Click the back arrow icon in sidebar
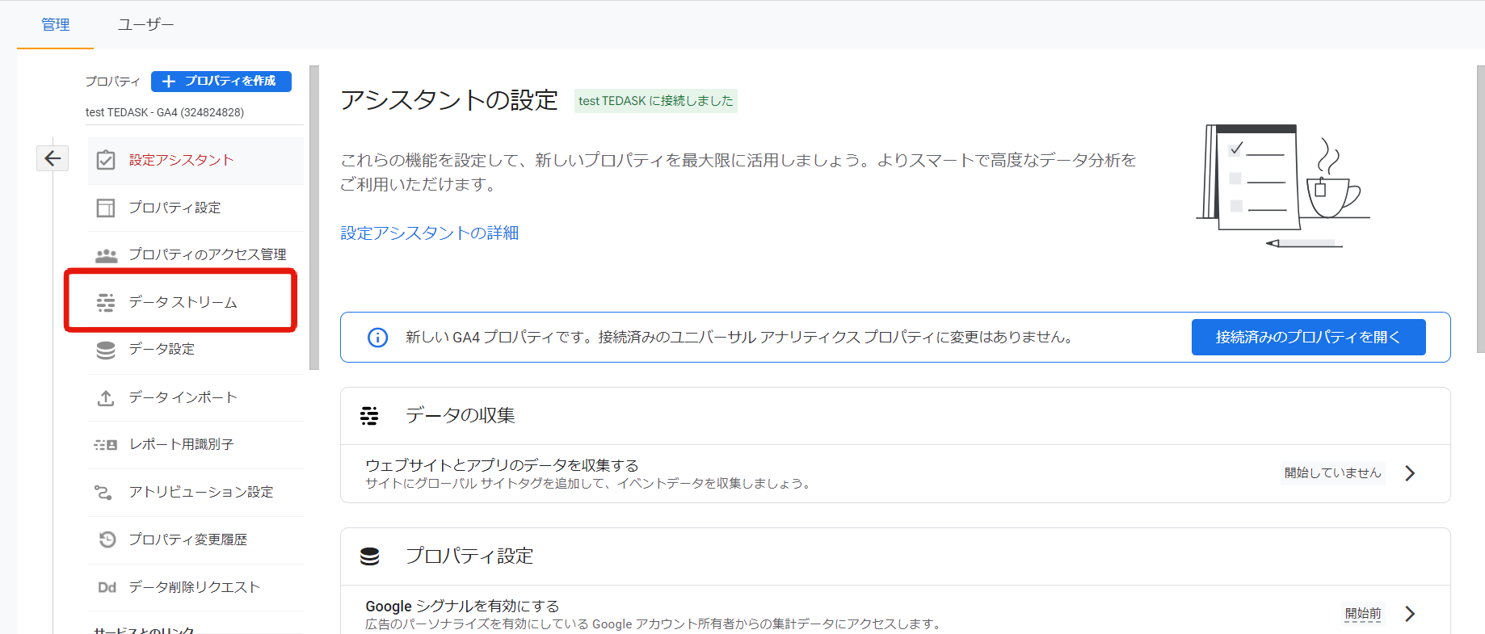1485x634 pixels. click(x=53, y=158)
